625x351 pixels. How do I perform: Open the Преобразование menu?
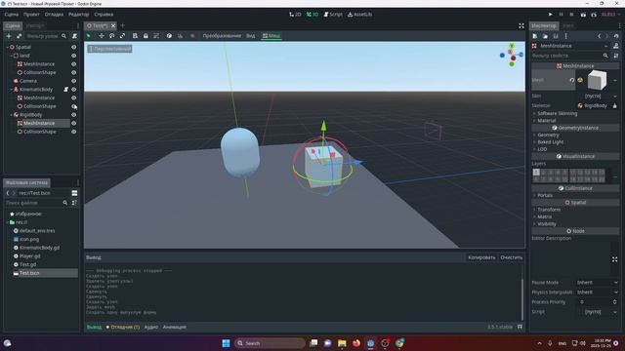[x=222, y=36]
